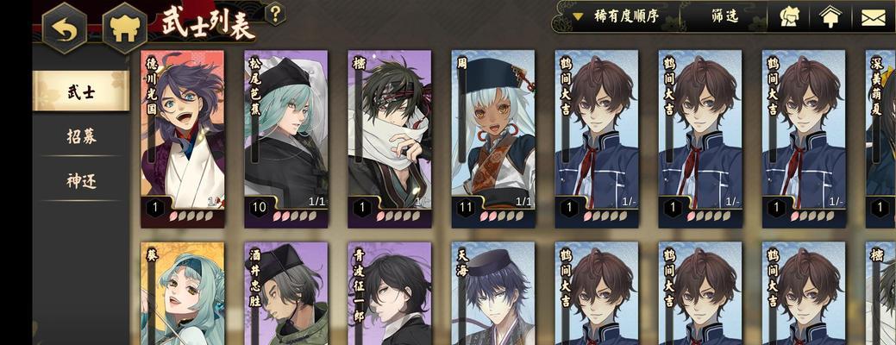This screenshot has height=345, width=896.
Task: Select the 德川光国 samurai card
Action: pyautogui.click(x=182, y=139)
